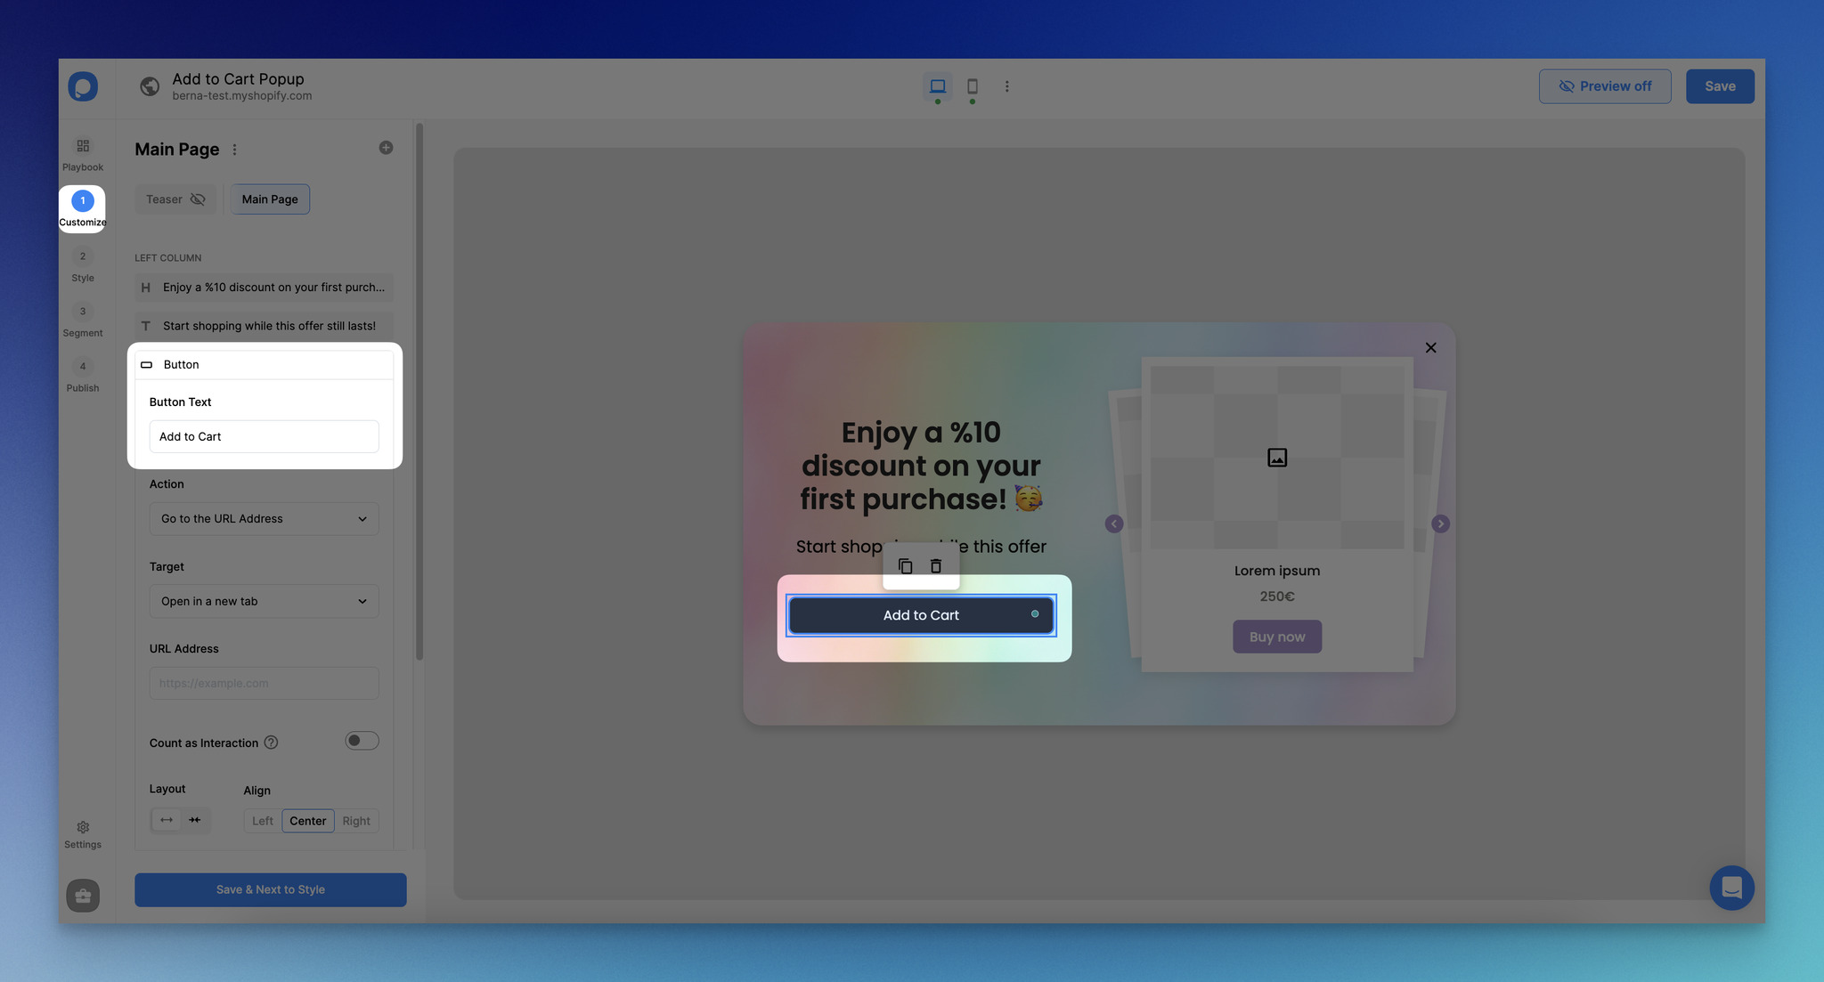Expand the Target dropdown menu
1824x982 pixels.
(x=264, y=601)
